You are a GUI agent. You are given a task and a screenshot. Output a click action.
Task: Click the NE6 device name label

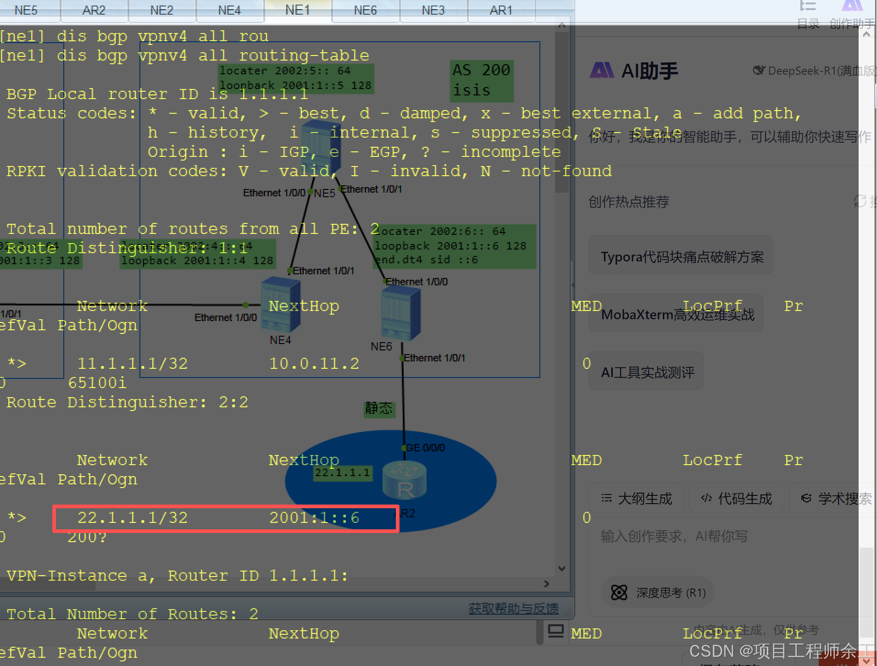pos(381,346)
